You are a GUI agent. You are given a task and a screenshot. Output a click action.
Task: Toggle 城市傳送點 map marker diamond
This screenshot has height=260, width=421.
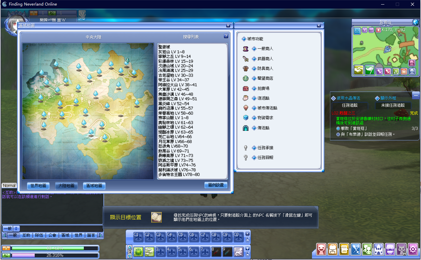[254, 108]
